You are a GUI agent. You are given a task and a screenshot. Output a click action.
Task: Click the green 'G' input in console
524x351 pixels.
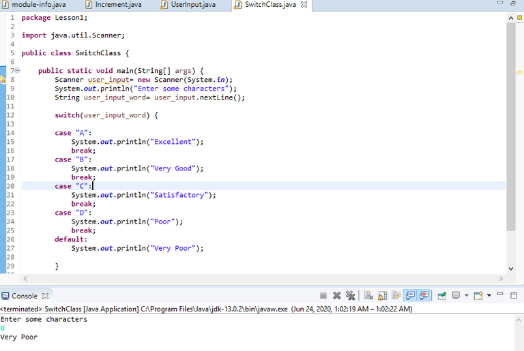click(2, 329)
